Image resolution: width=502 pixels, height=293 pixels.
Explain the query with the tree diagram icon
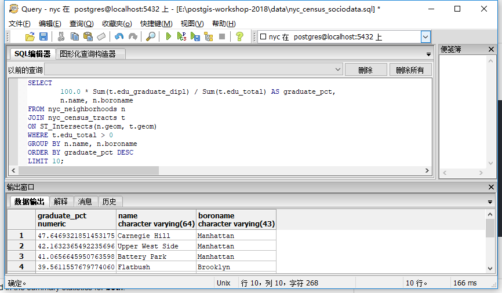tap(209, 37)
